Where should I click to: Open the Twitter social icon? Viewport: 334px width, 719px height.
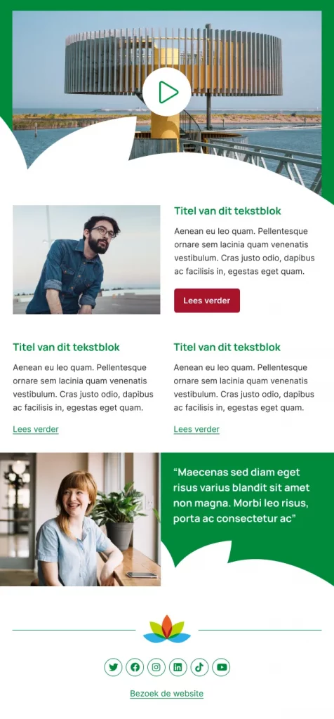tap(113, 667)
